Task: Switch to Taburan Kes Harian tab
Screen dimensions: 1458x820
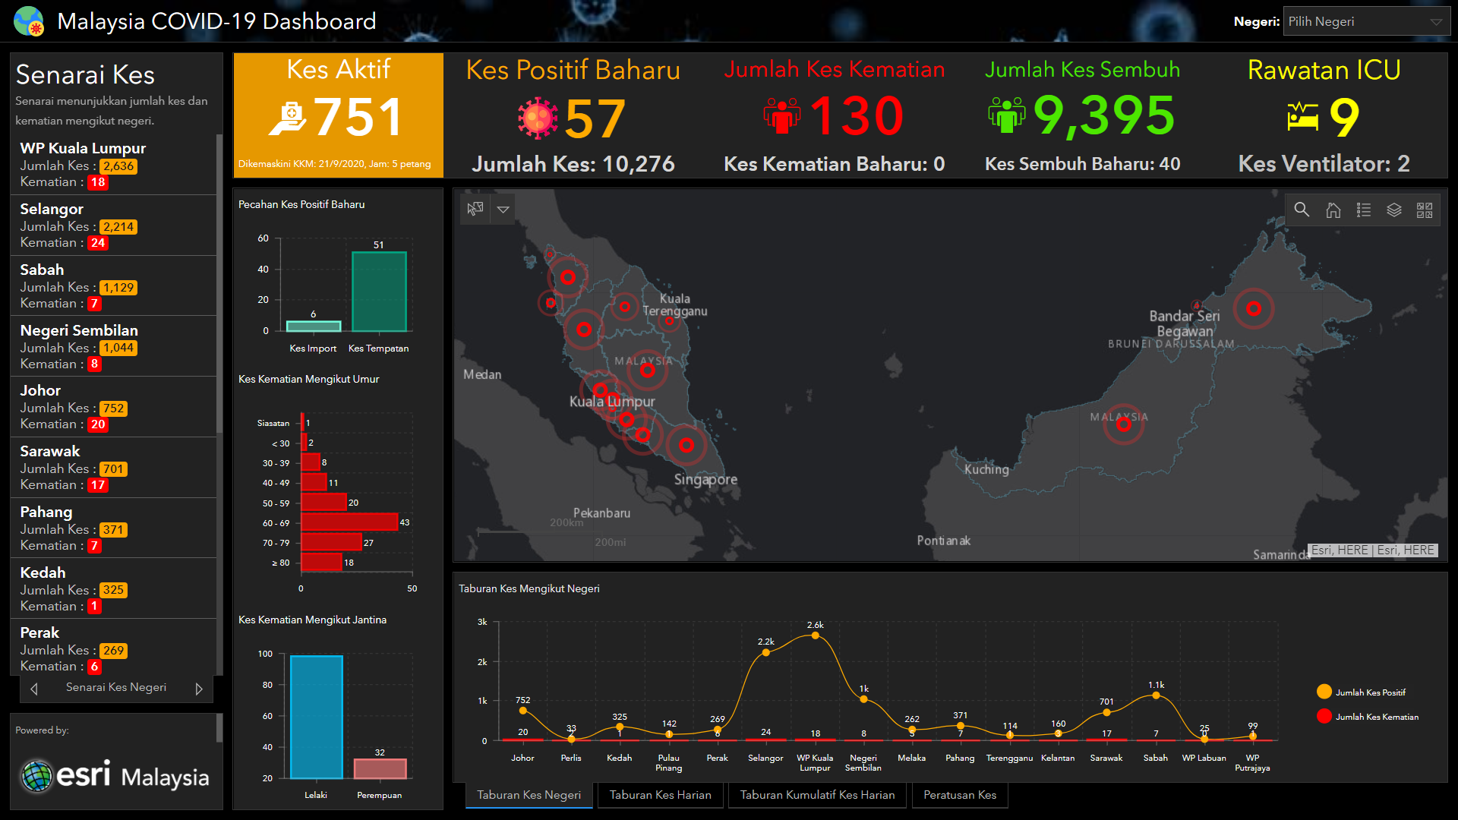Action: pyautogui.click(x=661, y=795)
